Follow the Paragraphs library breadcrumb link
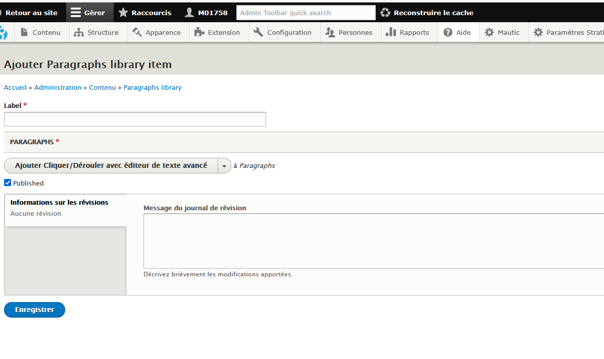This screenshot has width=604, height=359. (x=153, y=88)
